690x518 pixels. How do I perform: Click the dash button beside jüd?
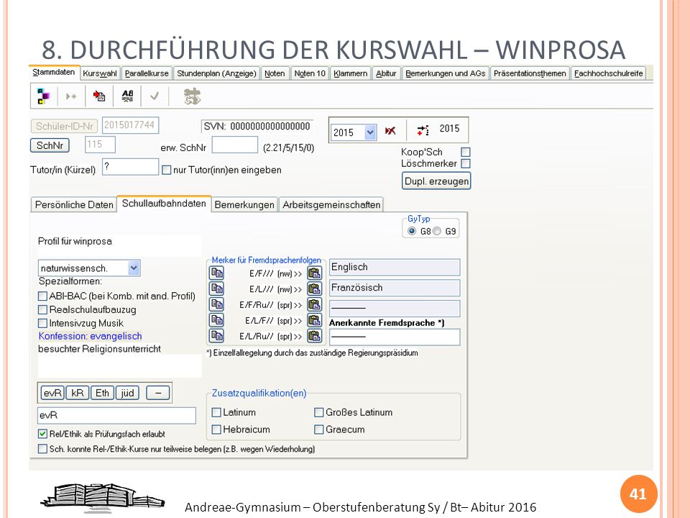coord(158,393)
